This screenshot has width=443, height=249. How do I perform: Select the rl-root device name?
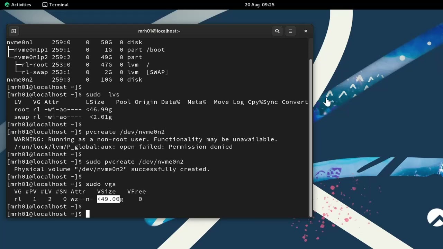[35, 65]
